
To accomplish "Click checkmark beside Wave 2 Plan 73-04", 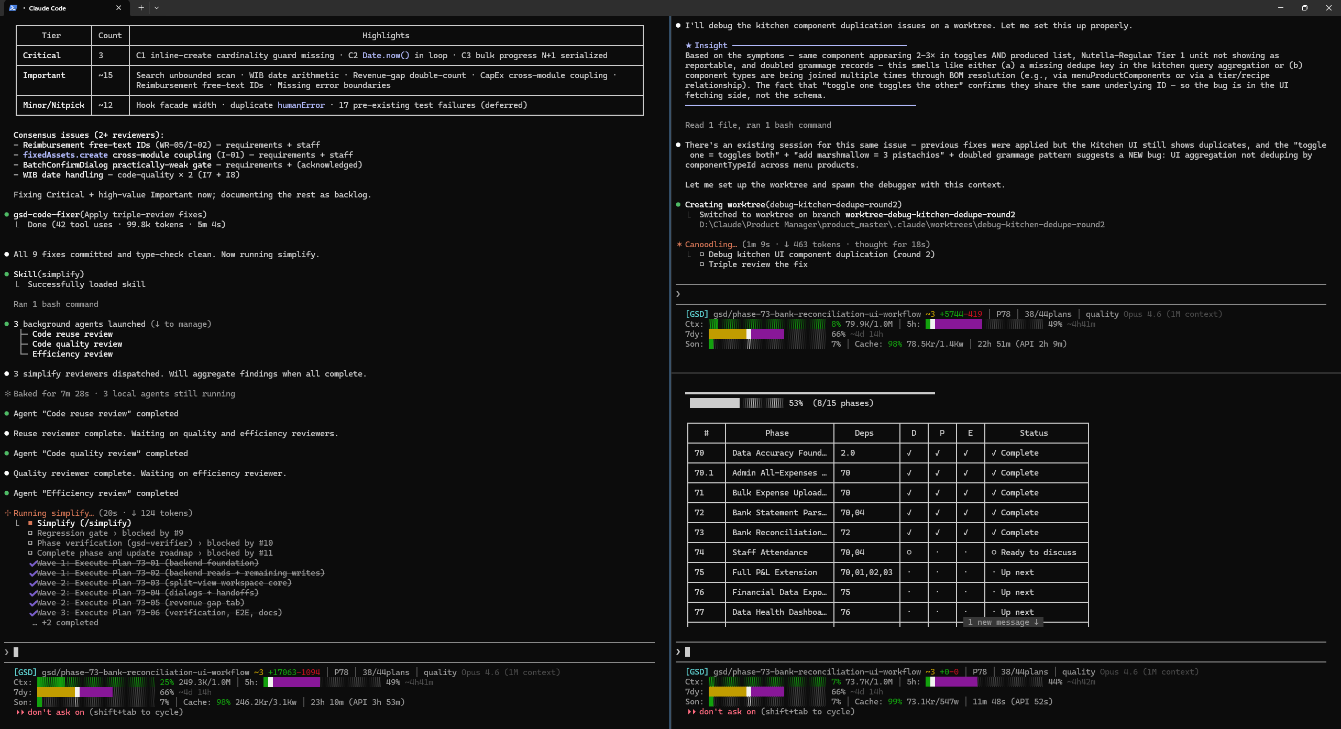I will (33, 593).
